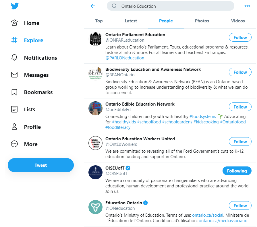This screenshot has height=227, width=257.
Task: Click the Tweet button
Action: 40,165
